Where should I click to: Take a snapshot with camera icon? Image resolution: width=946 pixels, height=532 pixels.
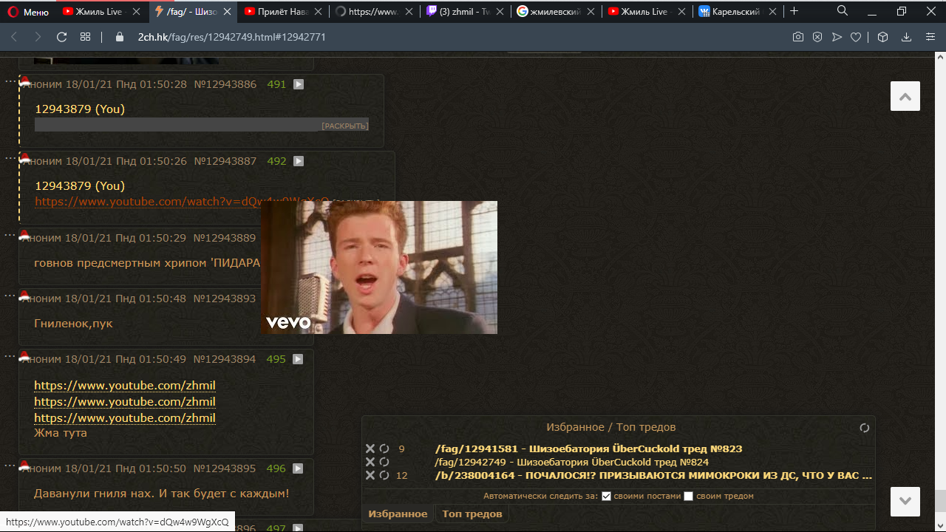pos(798,37)
